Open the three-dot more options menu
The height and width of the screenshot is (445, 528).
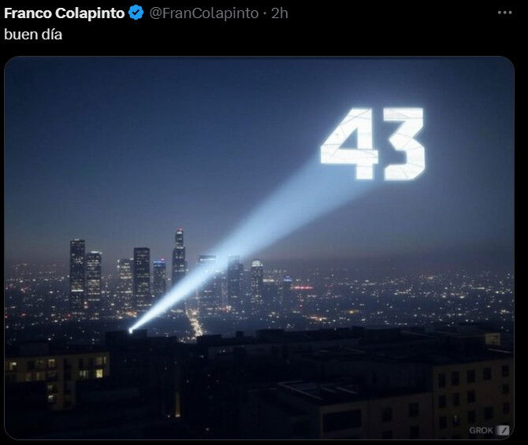coord(504,13)
